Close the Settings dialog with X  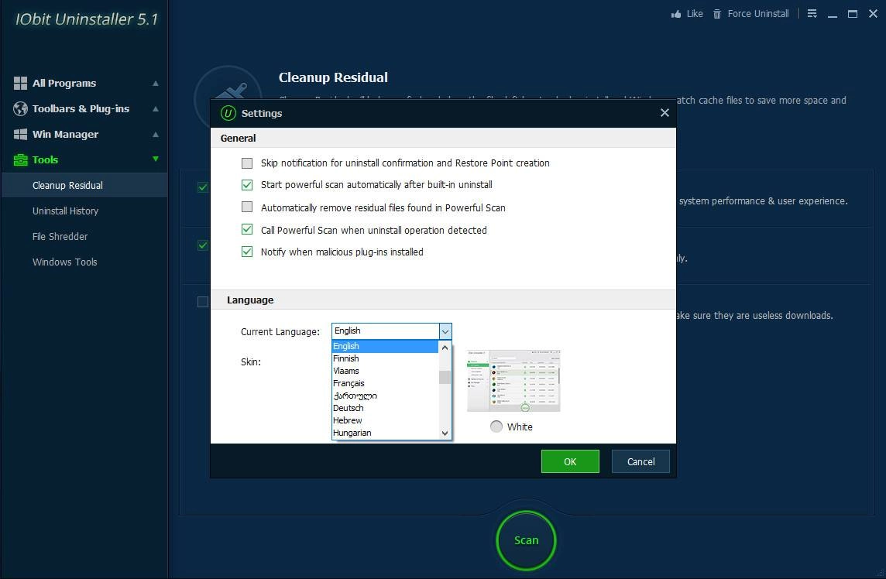point(664,113)
